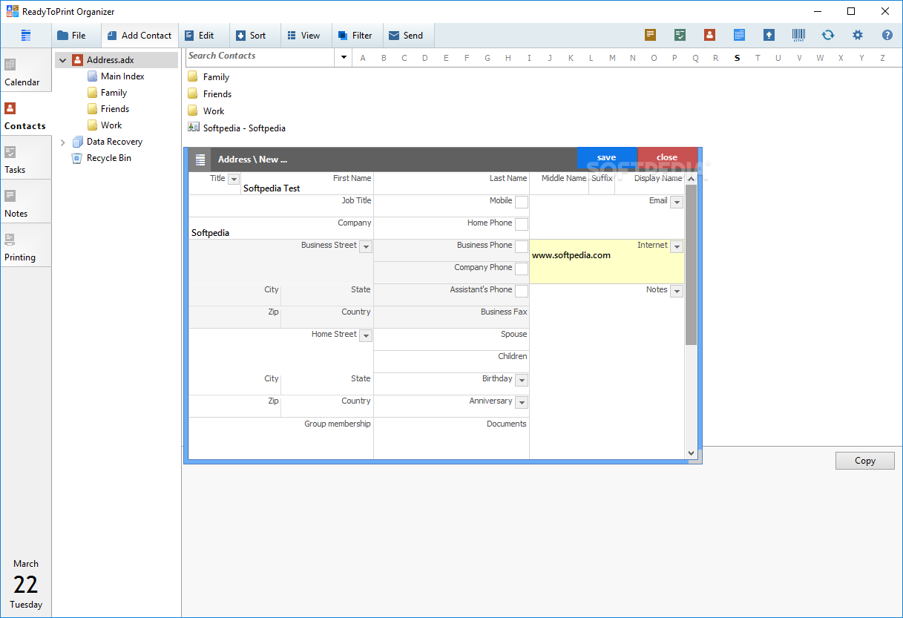
Task: Open the Search Contacts dropdown arrow
Action: (x=344, y=57)
